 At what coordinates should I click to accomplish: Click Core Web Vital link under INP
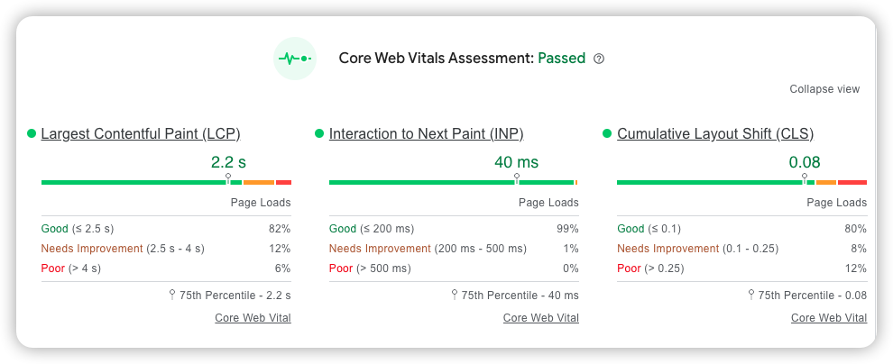pyautogui.click(x=541, y=318)
